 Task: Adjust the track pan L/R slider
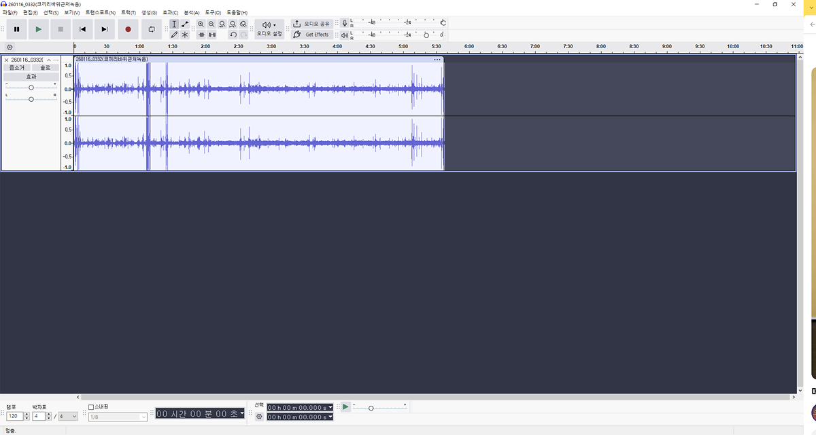pyautogui.click(x=31, y=99)
